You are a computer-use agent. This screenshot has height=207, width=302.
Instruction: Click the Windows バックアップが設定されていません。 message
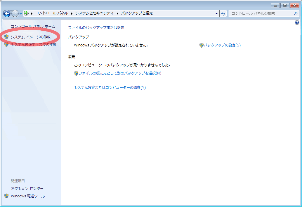[x=111, y=45]
